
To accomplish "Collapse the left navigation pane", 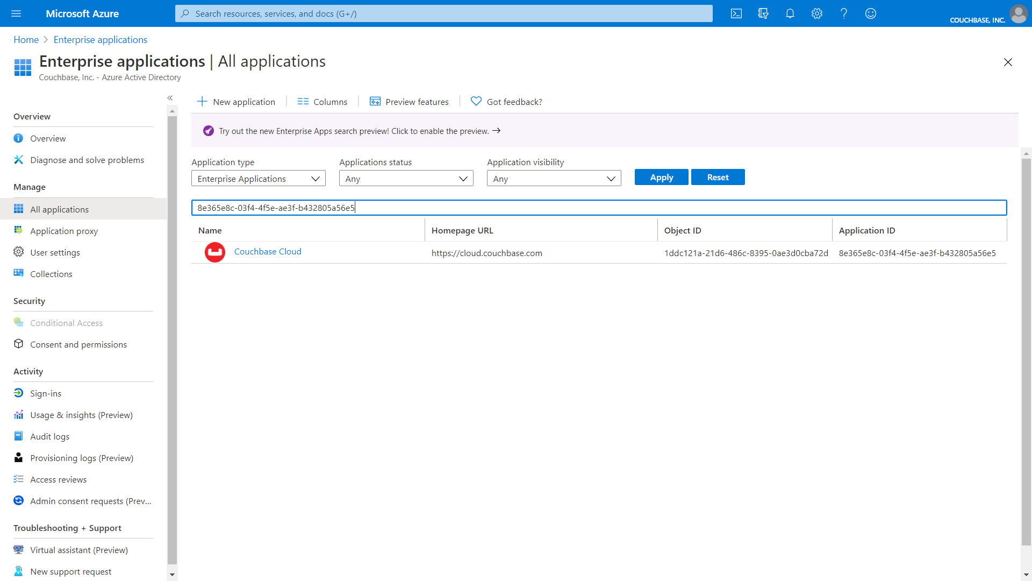I will pos(170,98).
